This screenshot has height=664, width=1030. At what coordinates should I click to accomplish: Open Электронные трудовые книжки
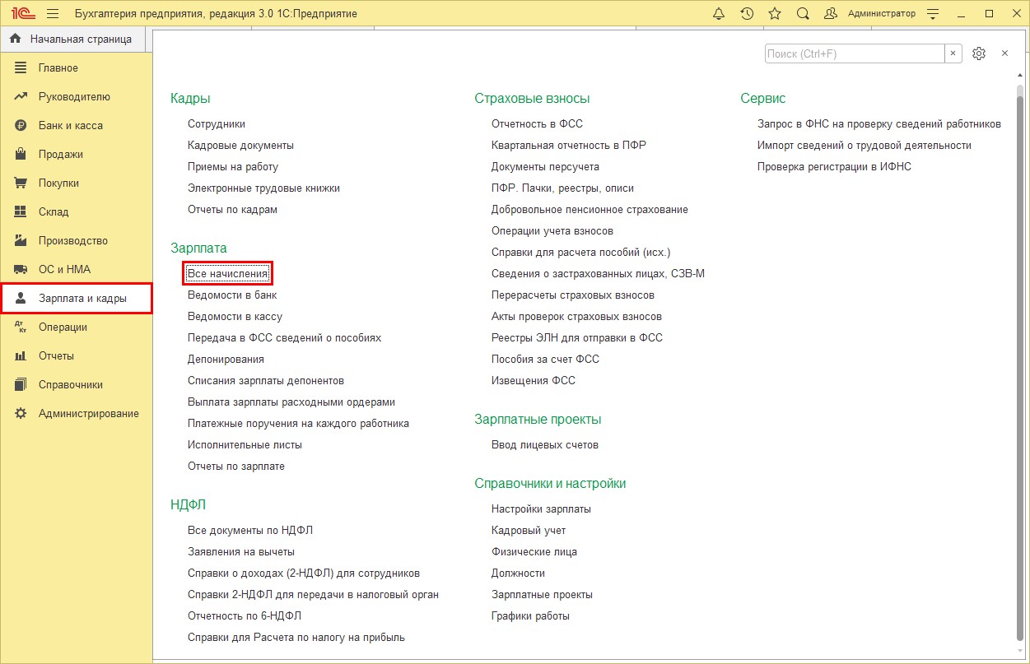point(263,188)
